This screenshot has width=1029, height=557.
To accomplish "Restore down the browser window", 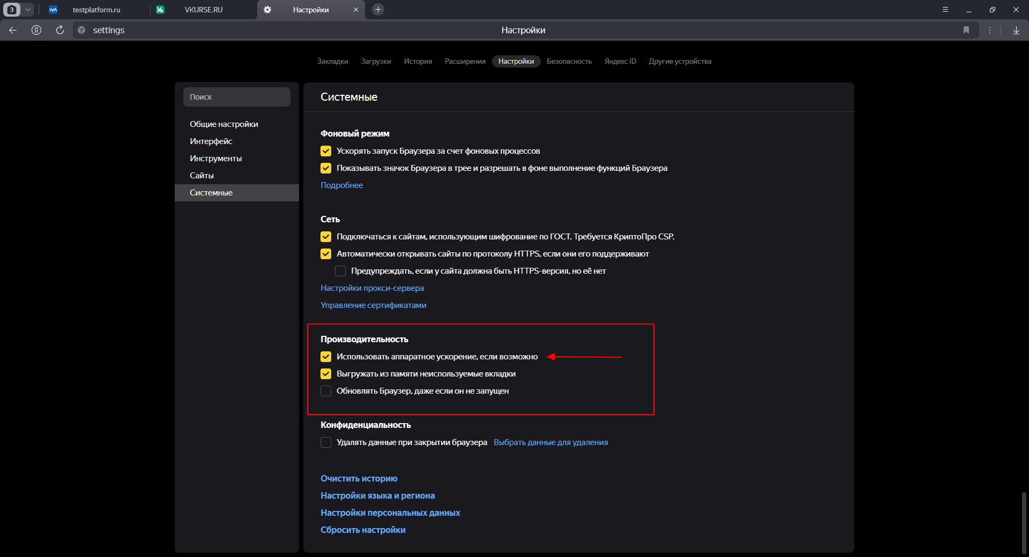I will click(993, 10).
